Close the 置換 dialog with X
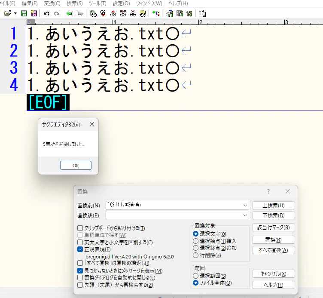 pos(288,192)
